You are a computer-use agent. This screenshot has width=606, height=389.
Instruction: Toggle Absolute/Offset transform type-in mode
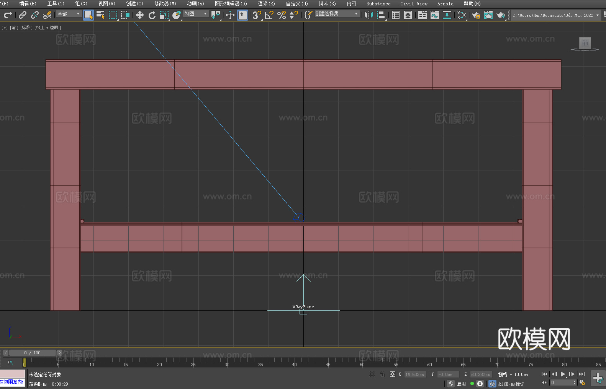(x=393, y=374)
